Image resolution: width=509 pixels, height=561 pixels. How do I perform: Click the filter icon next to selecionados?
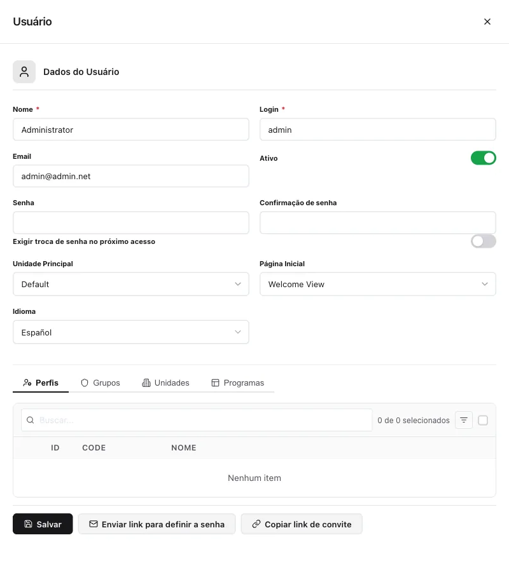tap(464, 420)
